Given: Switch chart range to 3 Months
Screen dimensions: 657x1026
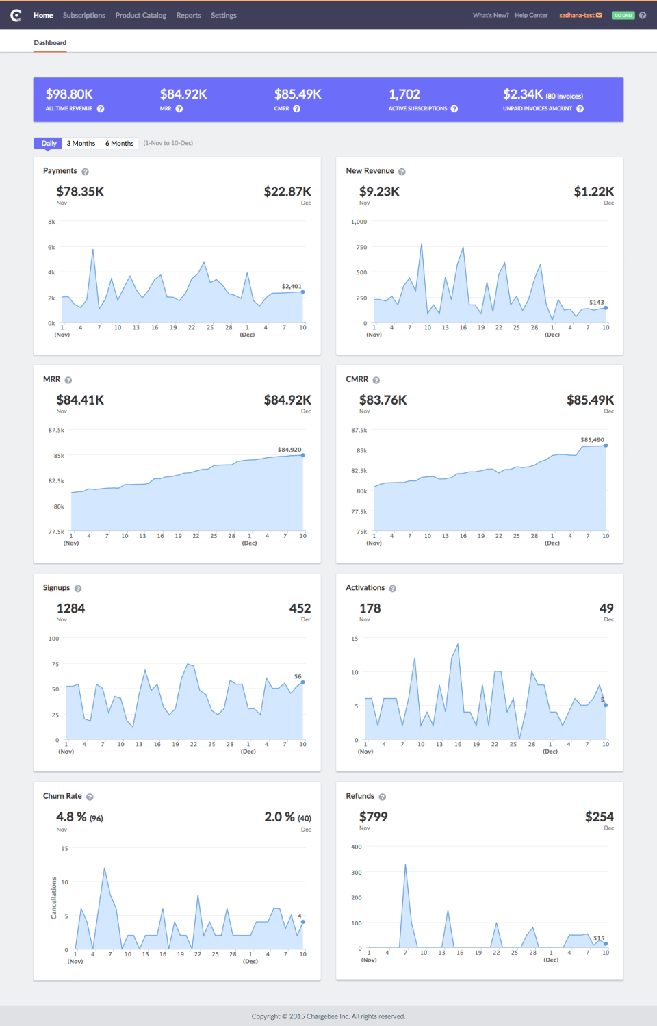Looking at the screenshot, I should coord(81,143).
